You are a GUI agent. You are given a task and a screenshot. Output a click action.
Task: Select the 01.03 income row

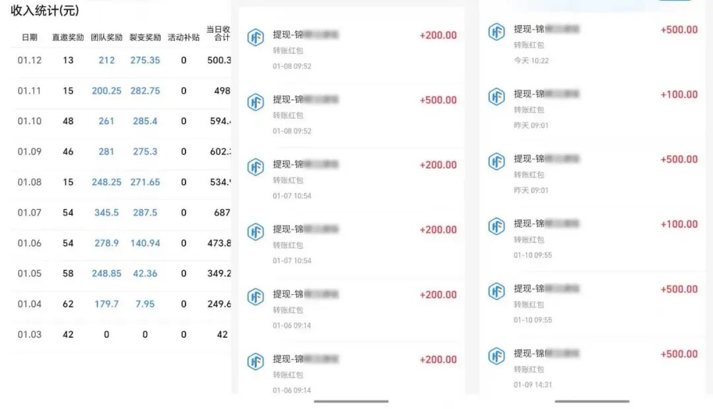[x=122, y=334]
